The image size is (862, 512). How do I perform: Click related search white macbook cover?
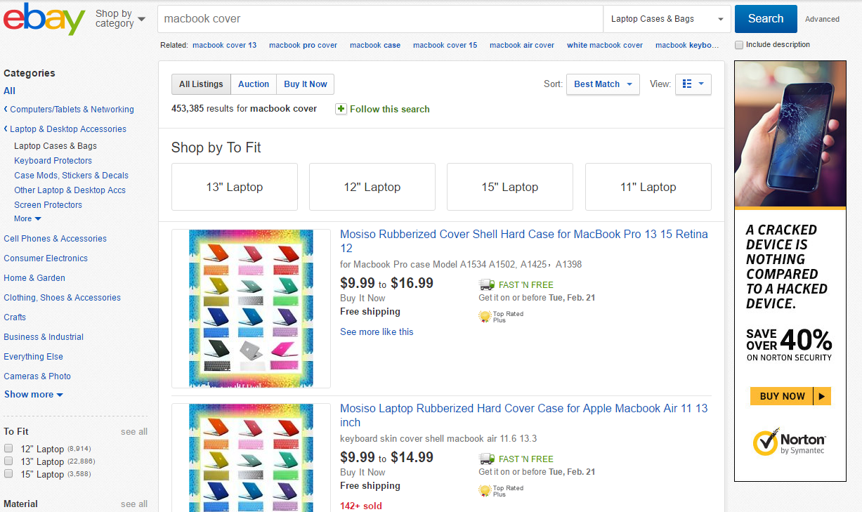[x=605, y=45]
